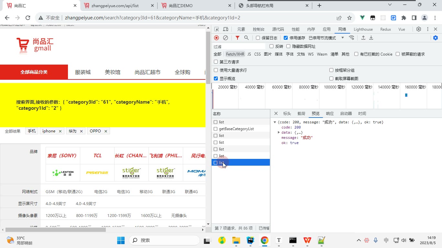Open network conditions wifi icon
The image size is (442, 248).
[352, 38]
